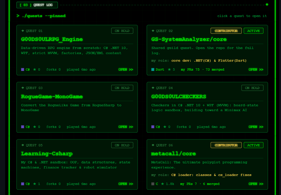
Task: Click the diamond icon beside QUEST 05
Action: coord(22,145)
